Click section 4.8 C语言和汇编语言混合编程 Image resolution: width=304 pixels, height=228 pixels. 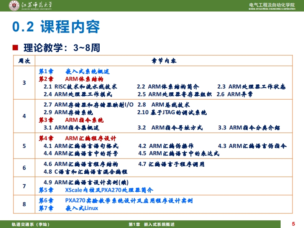click(85, 172)
